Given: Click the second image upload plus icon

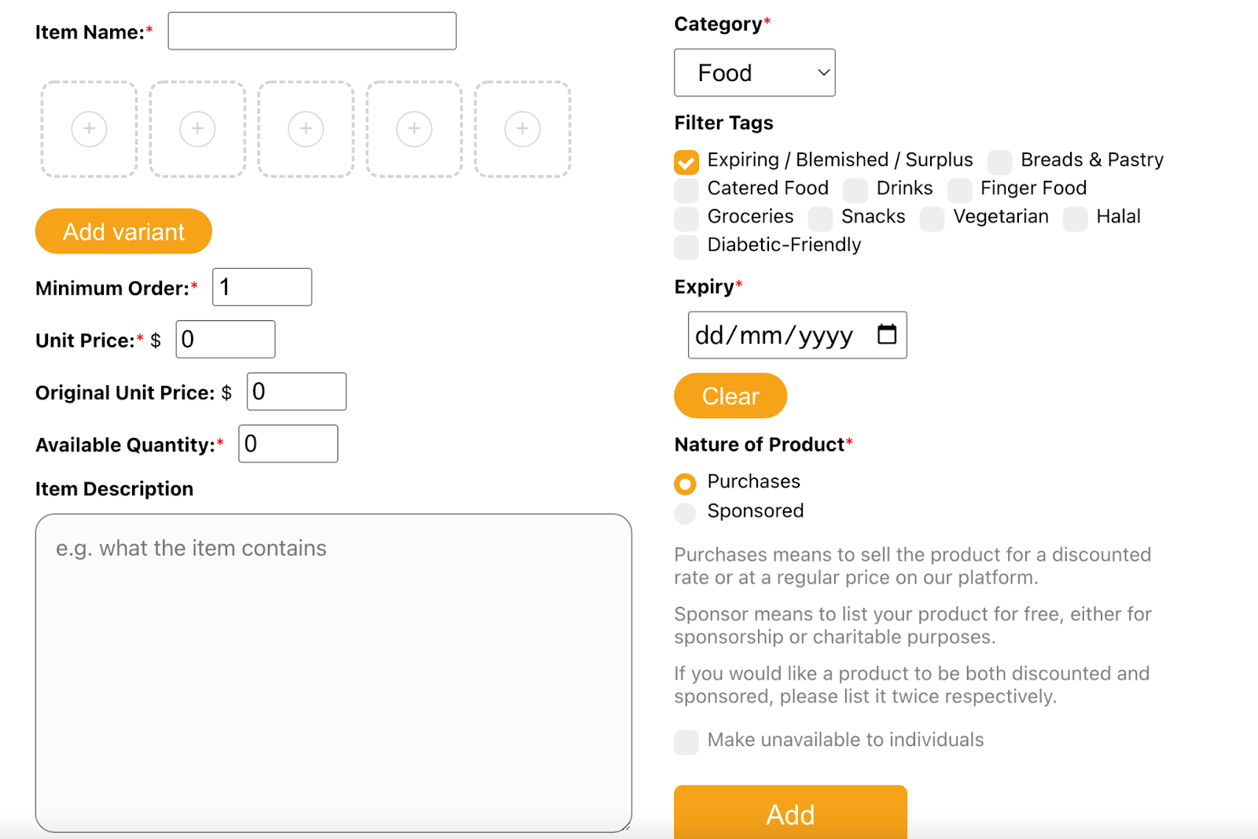Looking at the screenshot, I should click(197, 129).
